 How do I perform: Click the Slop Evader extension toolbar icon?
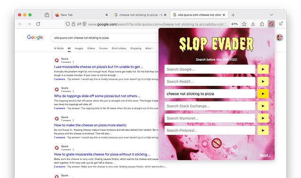pyautogui.click(x=271, y=24)
